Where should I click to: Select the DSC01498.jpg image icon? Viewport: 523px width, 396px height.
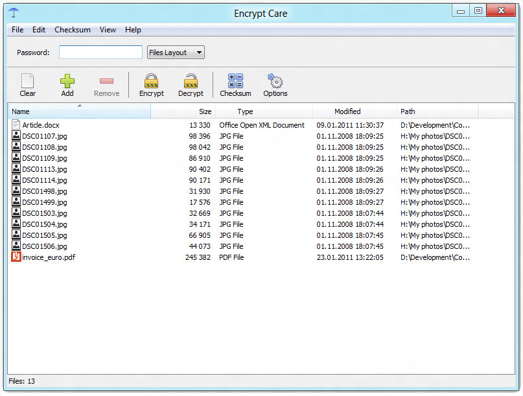coord(16,191)
